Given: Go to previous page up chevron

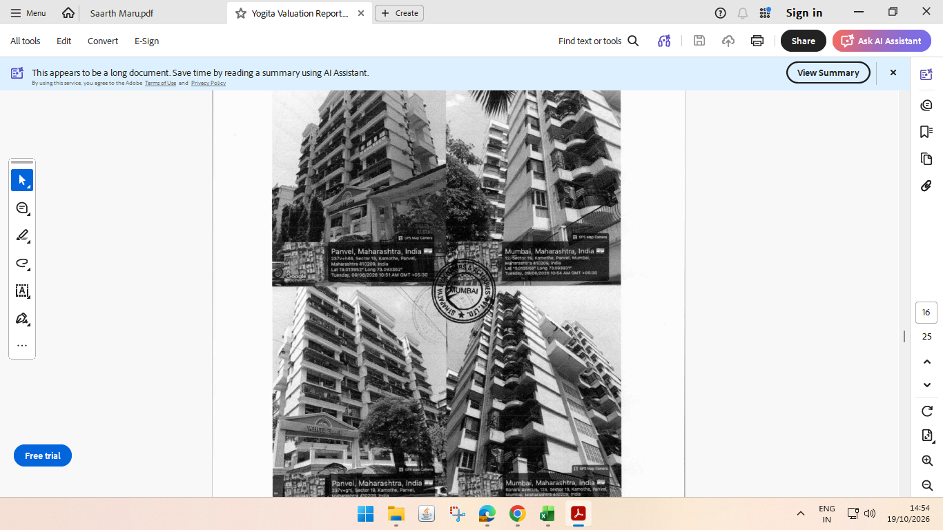Looking at the screenshot, I should click(x=927, y=362).
